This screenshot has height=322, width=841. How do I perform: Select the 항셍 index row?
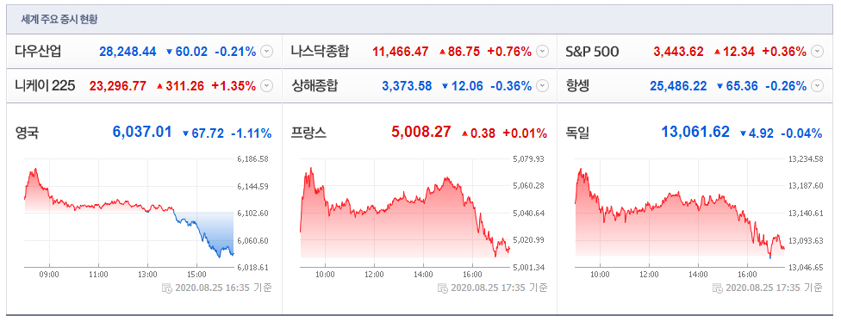[695, 86]
